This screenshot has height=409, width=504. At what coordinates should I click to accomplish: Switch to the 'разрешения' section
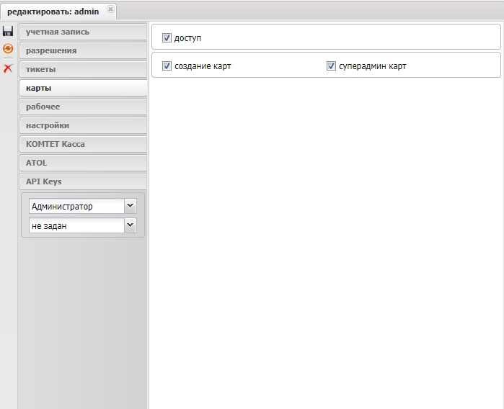click(83, 50)
